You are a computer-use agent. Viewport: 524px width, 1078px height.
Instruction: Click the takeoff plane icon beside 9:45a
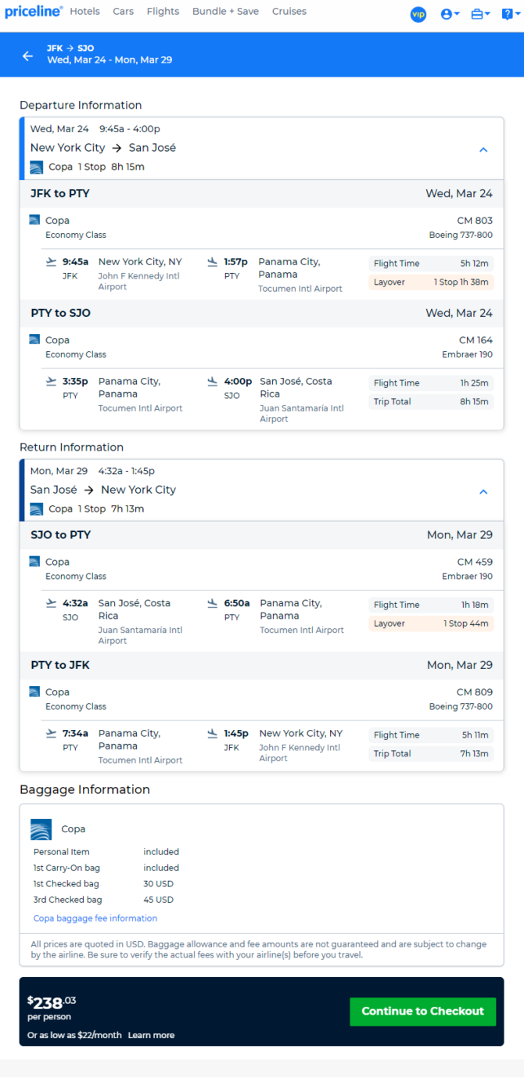click(x=52, y=262)
